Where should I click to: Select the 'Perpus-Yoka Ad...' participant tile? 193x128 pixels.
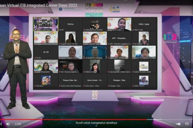[70, 80]
